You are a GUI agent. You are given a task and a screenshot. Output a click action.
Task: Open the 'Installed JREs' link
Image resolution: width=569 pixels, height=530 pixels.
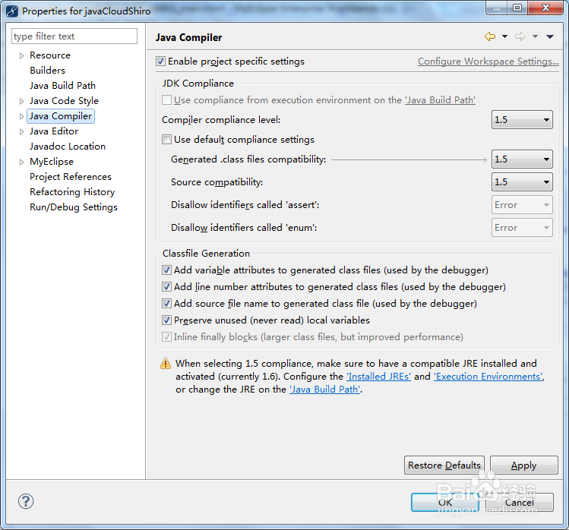378,377
